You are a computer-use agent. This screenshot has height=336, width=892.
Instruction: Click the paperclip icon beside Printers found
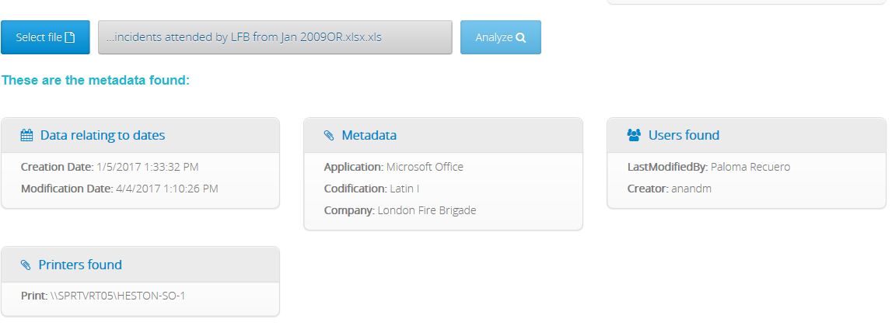pyautogui.click(x=26, y=265)
